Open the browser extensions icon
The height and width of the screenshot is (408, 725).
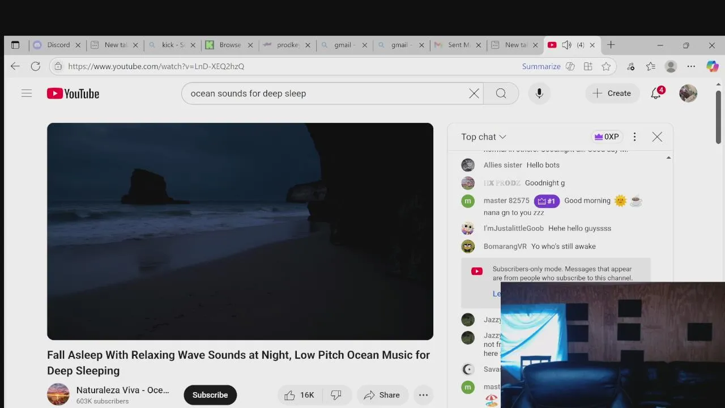[630, 66]
